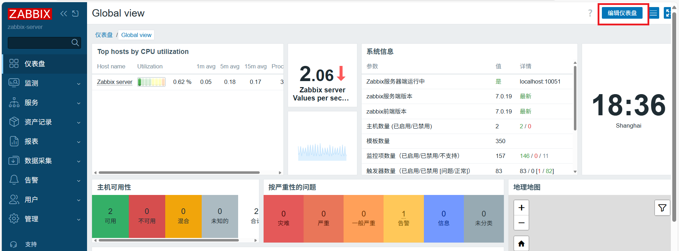Open the 报表 menu item
The width and height of the screenshot is (679, 251).
click(45, 141)
